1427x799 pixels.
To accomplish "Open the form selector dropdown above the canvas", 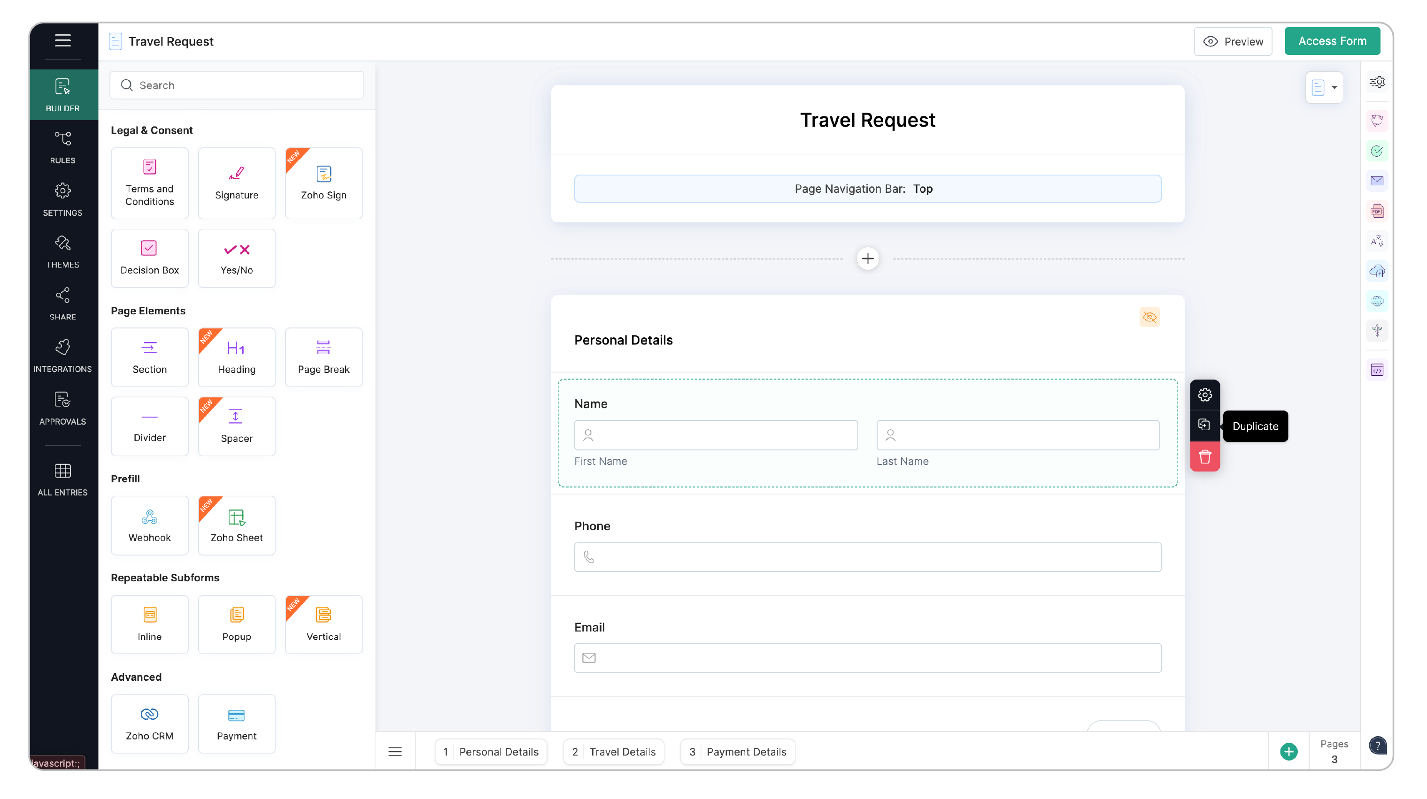I will [x=1325, y=87].
